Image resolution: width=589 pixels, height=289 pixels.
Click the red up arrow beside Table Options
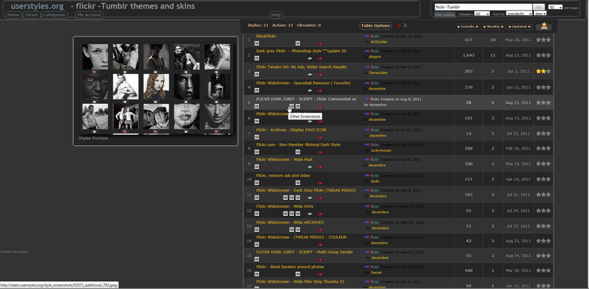[399, 25]
